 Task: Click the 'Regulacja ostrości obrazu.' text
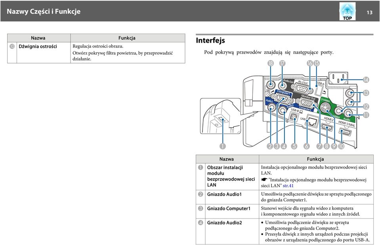point(98,46)
